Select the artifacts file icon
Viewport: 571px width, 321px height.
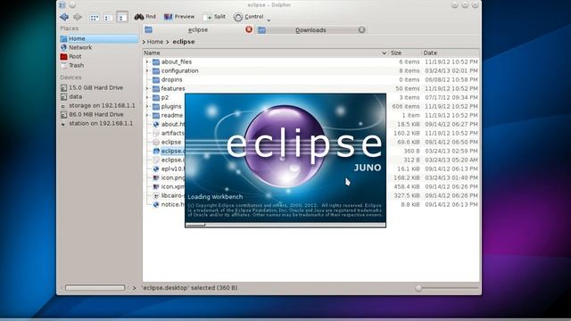pos(156,133)
